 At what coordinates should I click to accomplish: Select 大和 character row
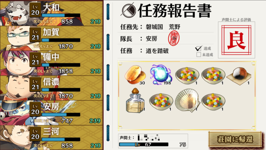pos(51,13)
